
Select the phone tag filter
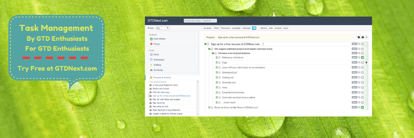pyautogui.click(x=264, y=28)
